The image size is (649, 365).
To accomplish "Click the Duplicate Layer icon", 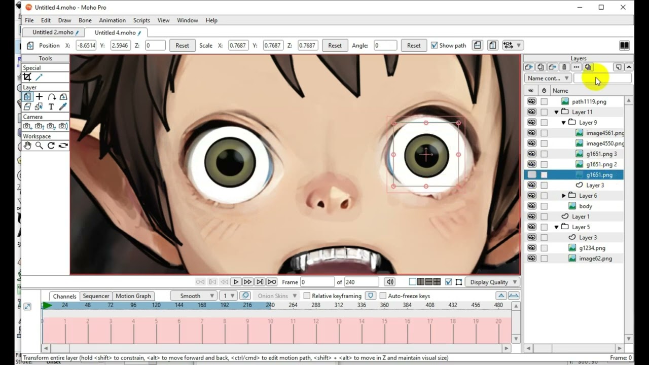I will (x=540, y=67).
